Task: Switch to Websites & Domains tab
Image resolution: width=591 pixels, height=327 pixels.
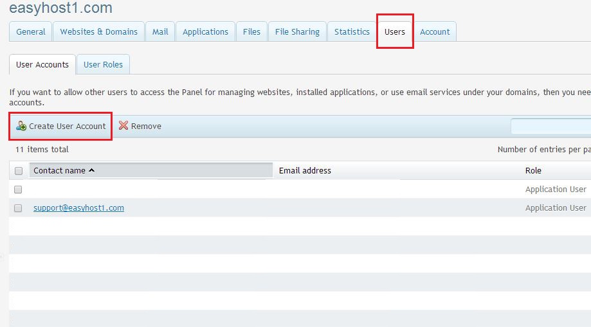Action: pos(99,31)
